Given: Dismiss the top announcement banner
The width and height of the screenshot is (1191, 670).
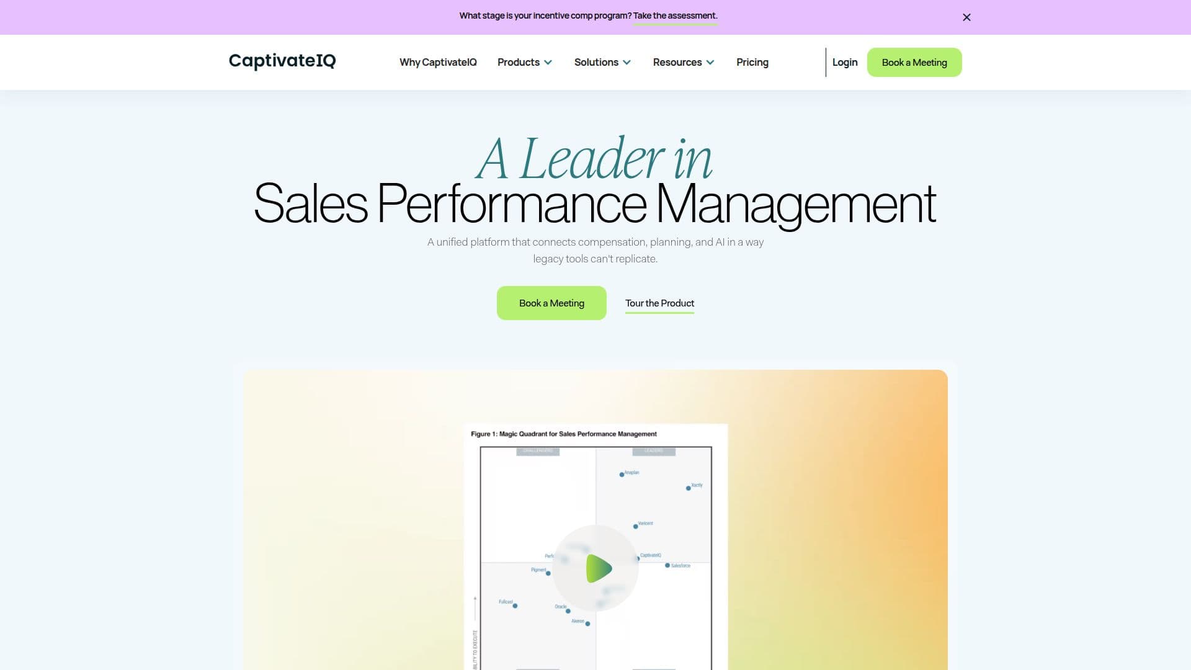Looking at the screenshot, I should click(x=966, y=17).
